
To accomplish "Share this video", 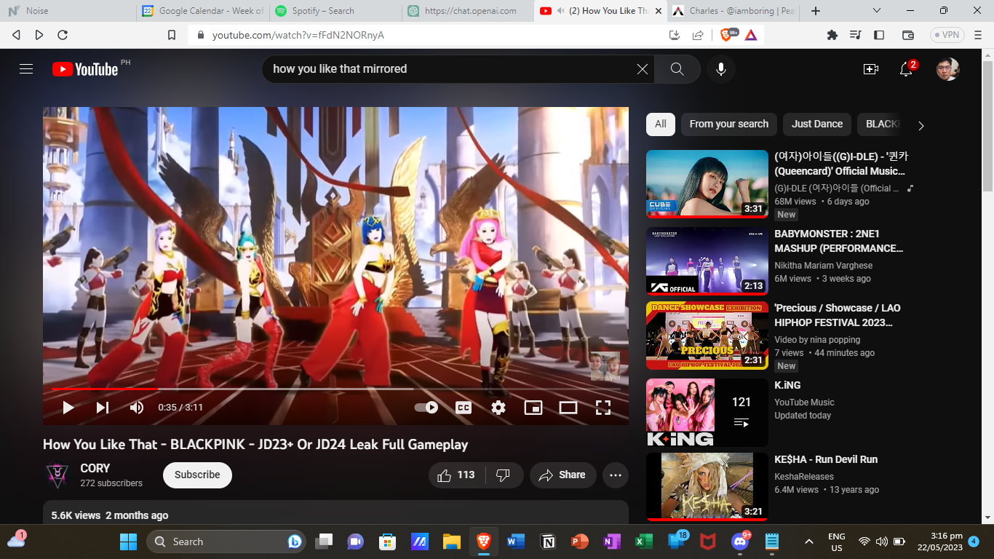I will click(562, 475).
